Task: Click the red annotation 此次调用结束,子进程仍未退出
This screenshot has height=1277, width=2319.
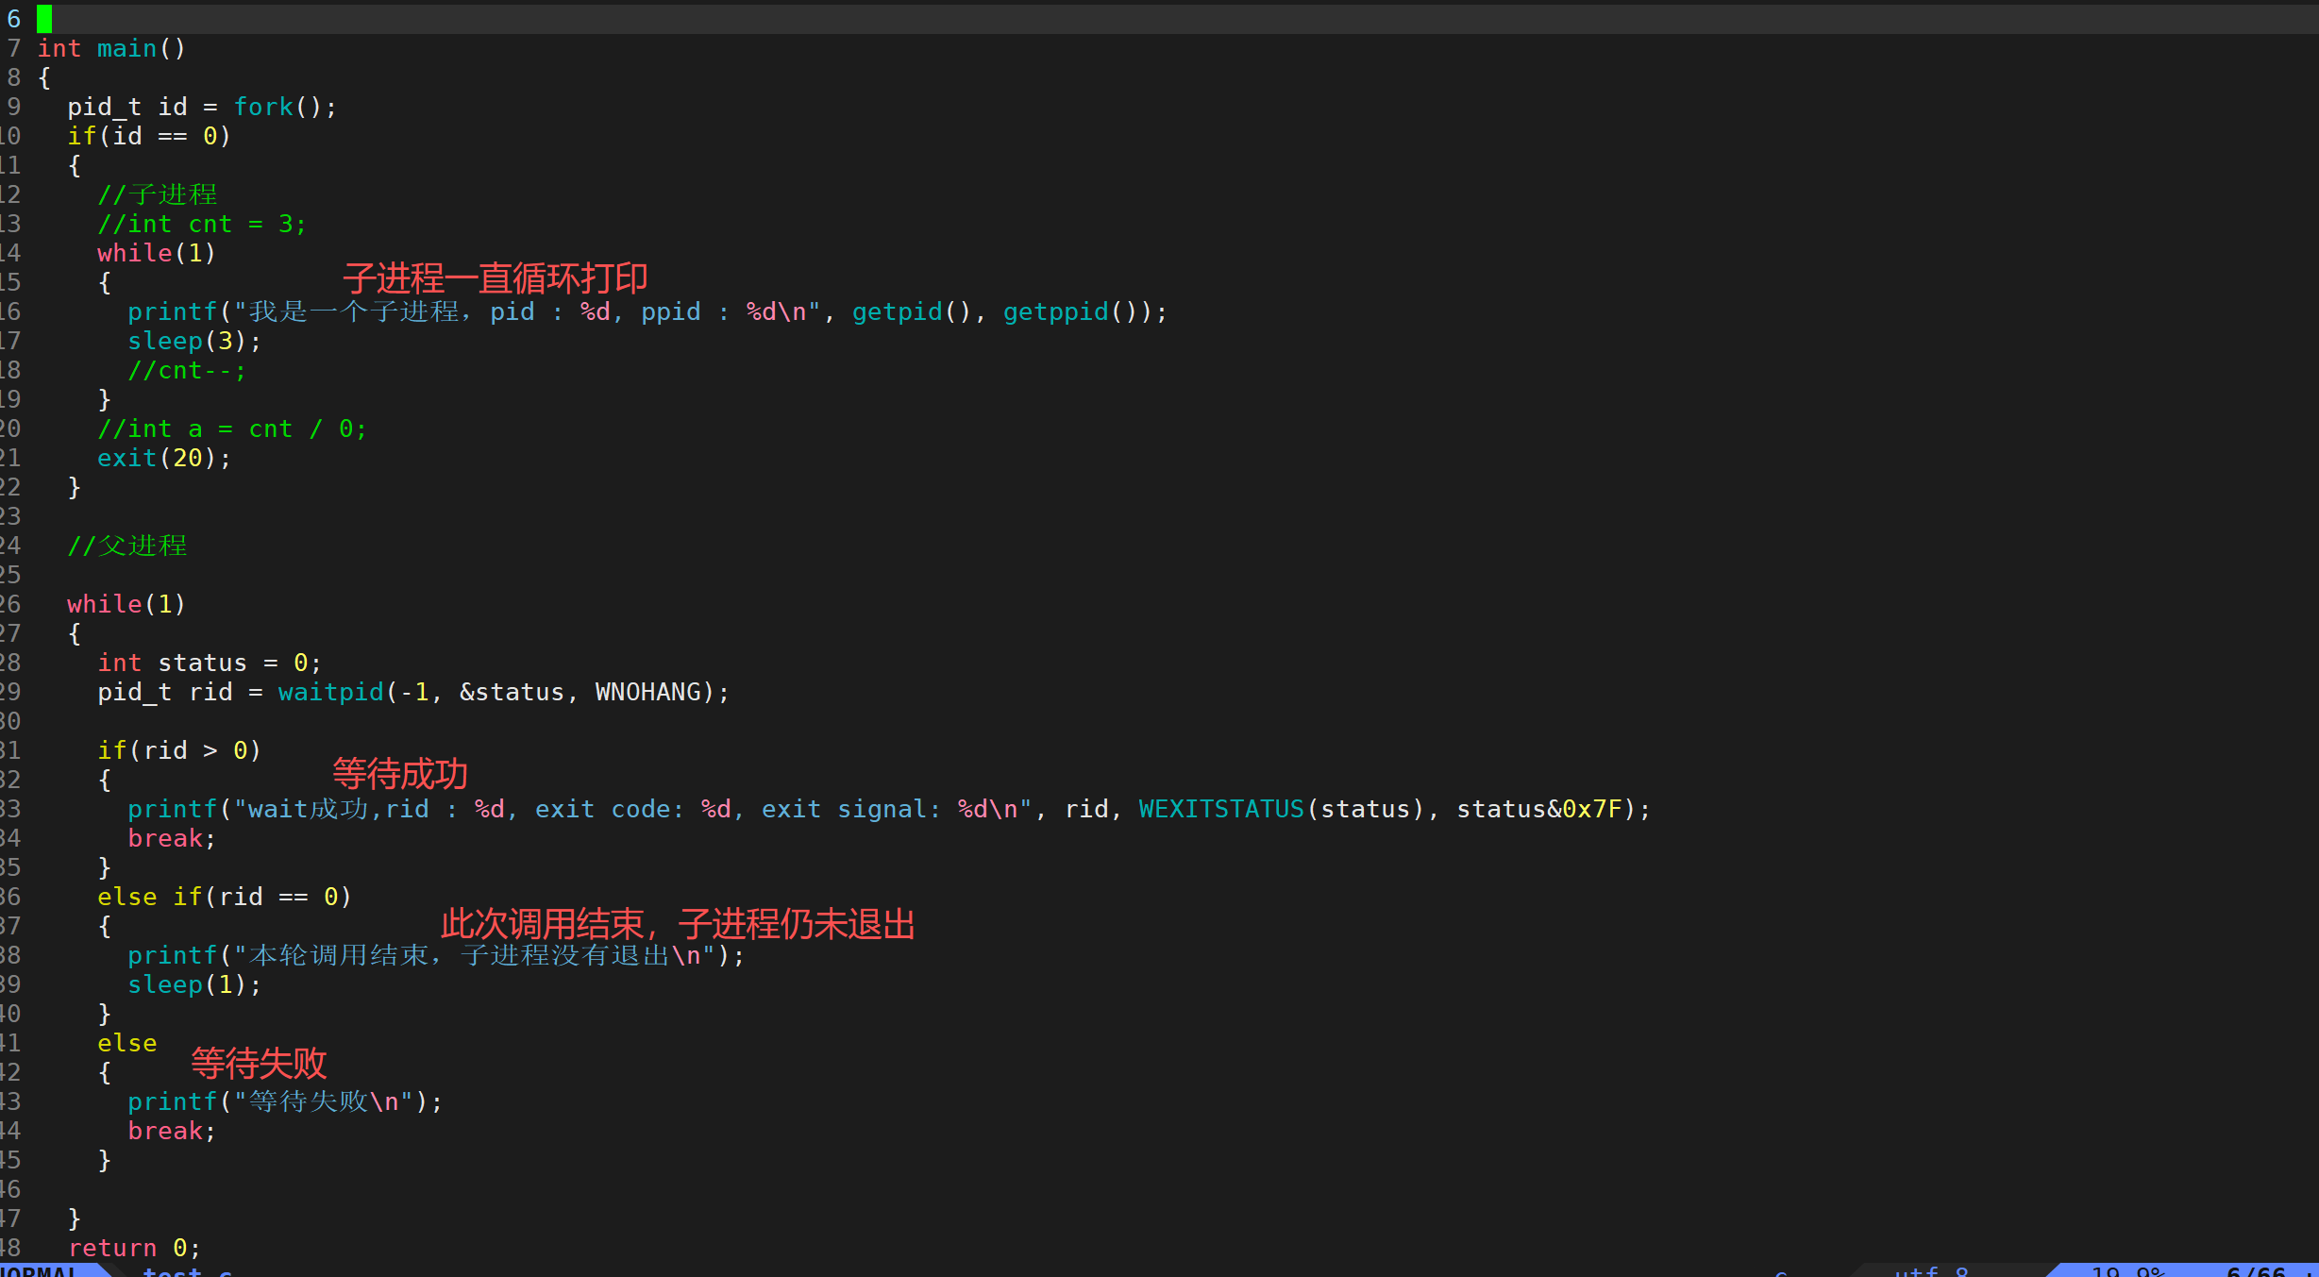Action: [x=678, y=924]
